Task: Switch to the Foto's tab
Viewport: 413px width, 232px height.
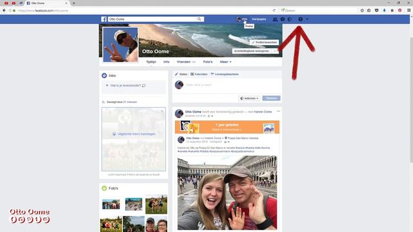Action: (208, 62)
